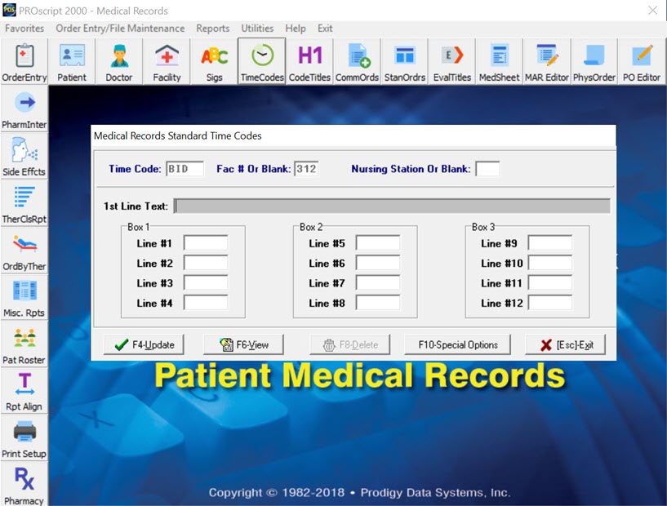The width and height of the screenshot is (667, 506).
Task: Focus the Nursing Station Or Blank field
Action: 487,169
